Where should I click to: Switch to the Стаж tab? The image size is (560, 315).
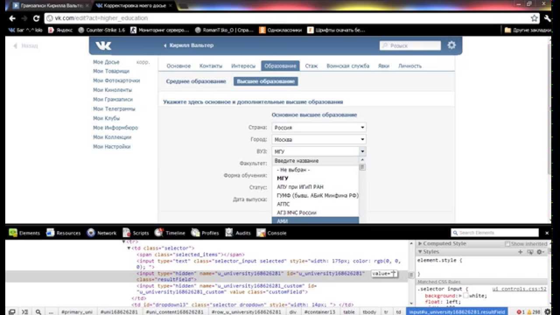[x=311, y=66]
